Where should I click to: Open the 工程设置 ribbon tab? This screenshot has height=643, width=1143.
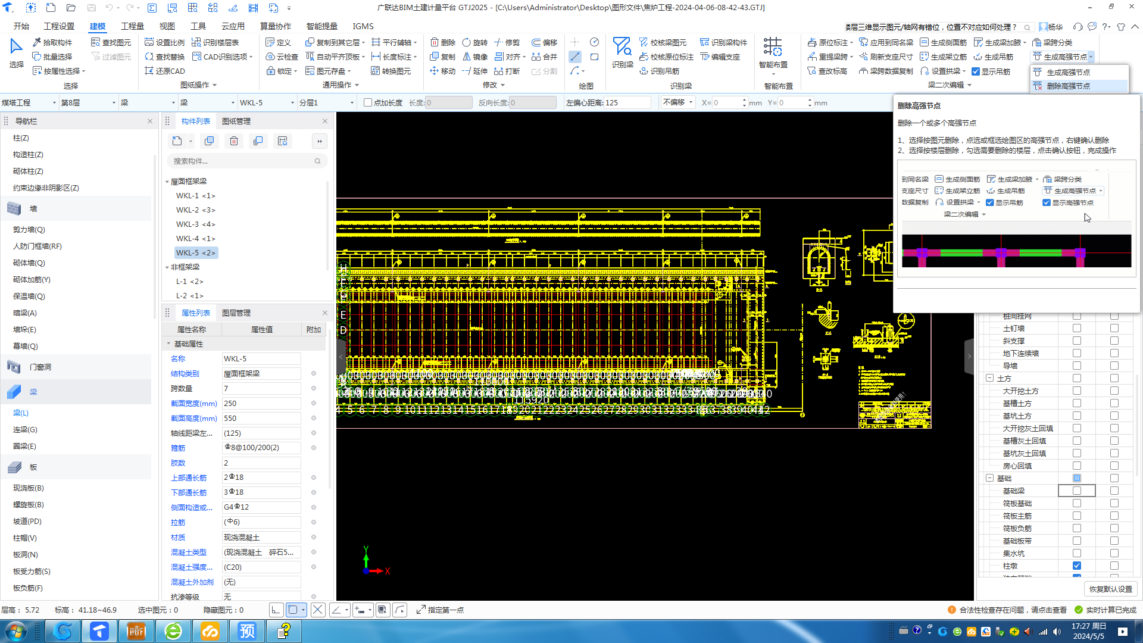[x=59, y=26]
